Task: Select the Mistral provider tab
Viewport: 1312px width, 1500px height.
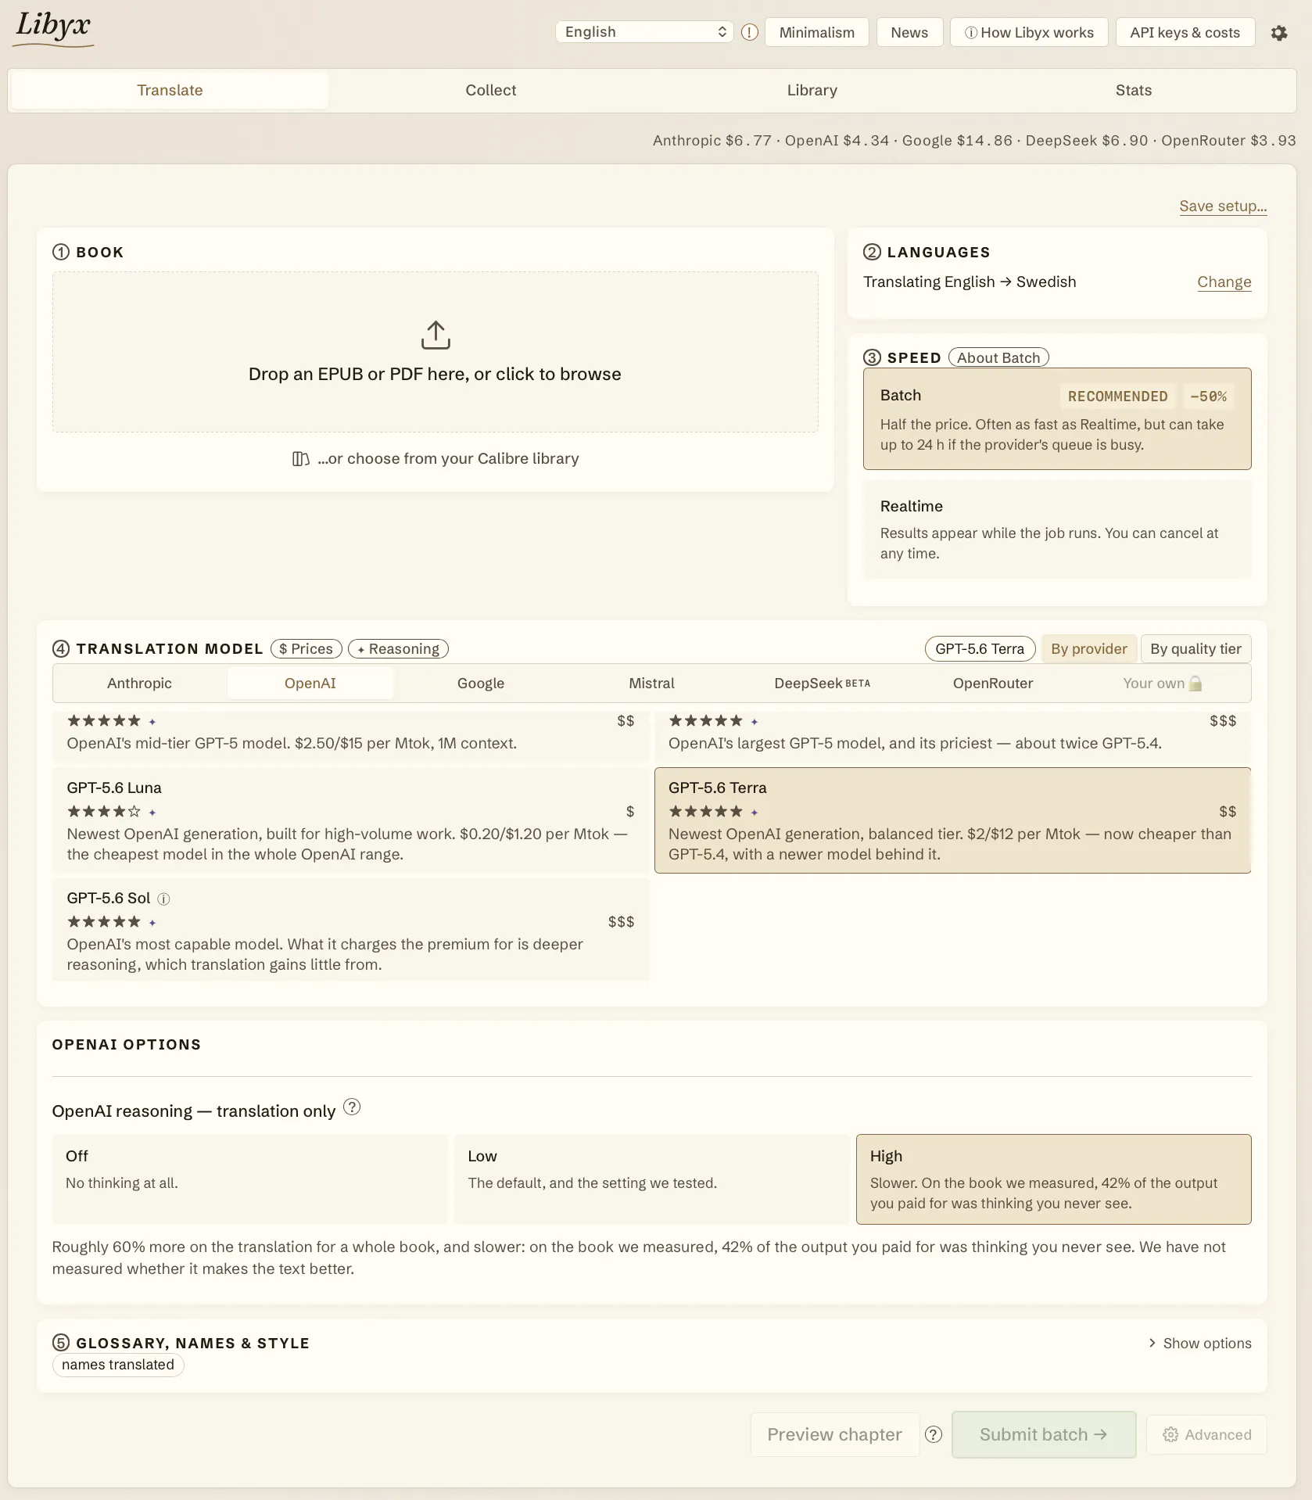Action: (x=651, y=683)
